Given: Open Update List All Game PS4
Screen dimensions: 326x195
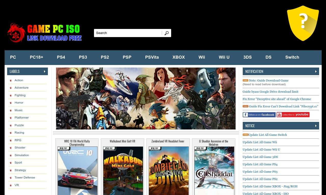Looking at the screenshot, I should coord(260,164).
